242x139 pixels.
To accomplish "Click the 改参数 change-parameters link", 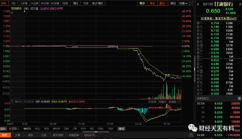I will pos(152,102).
